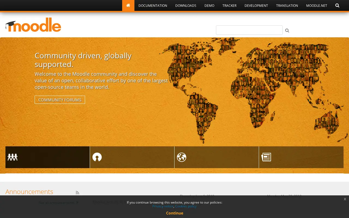Dismiss cookie notice with X
Viewport: 349px width, 218px height.
click(x=345, y=199)
